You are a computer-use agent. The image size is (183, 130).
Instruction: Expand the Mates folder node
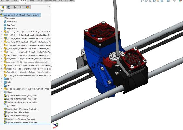1,92
